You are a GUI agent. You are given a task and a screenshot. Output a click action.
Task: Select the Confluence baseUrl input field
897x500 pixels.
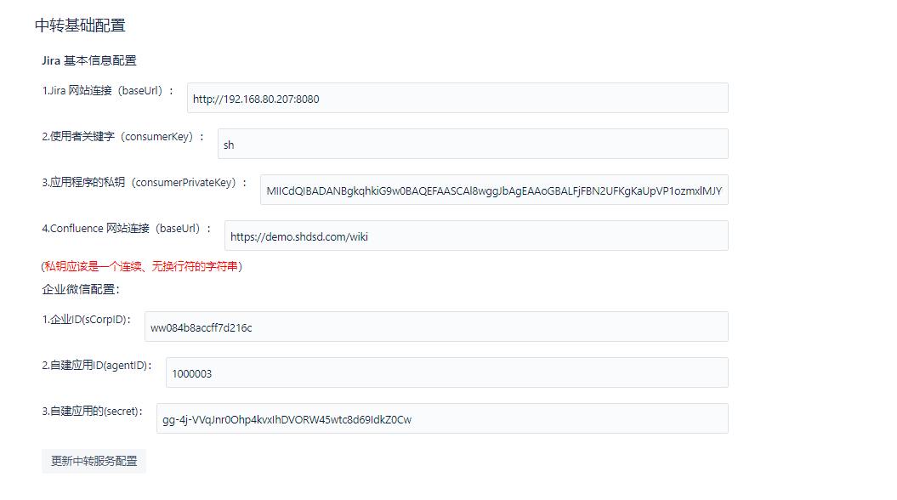(x=476, y=236)
